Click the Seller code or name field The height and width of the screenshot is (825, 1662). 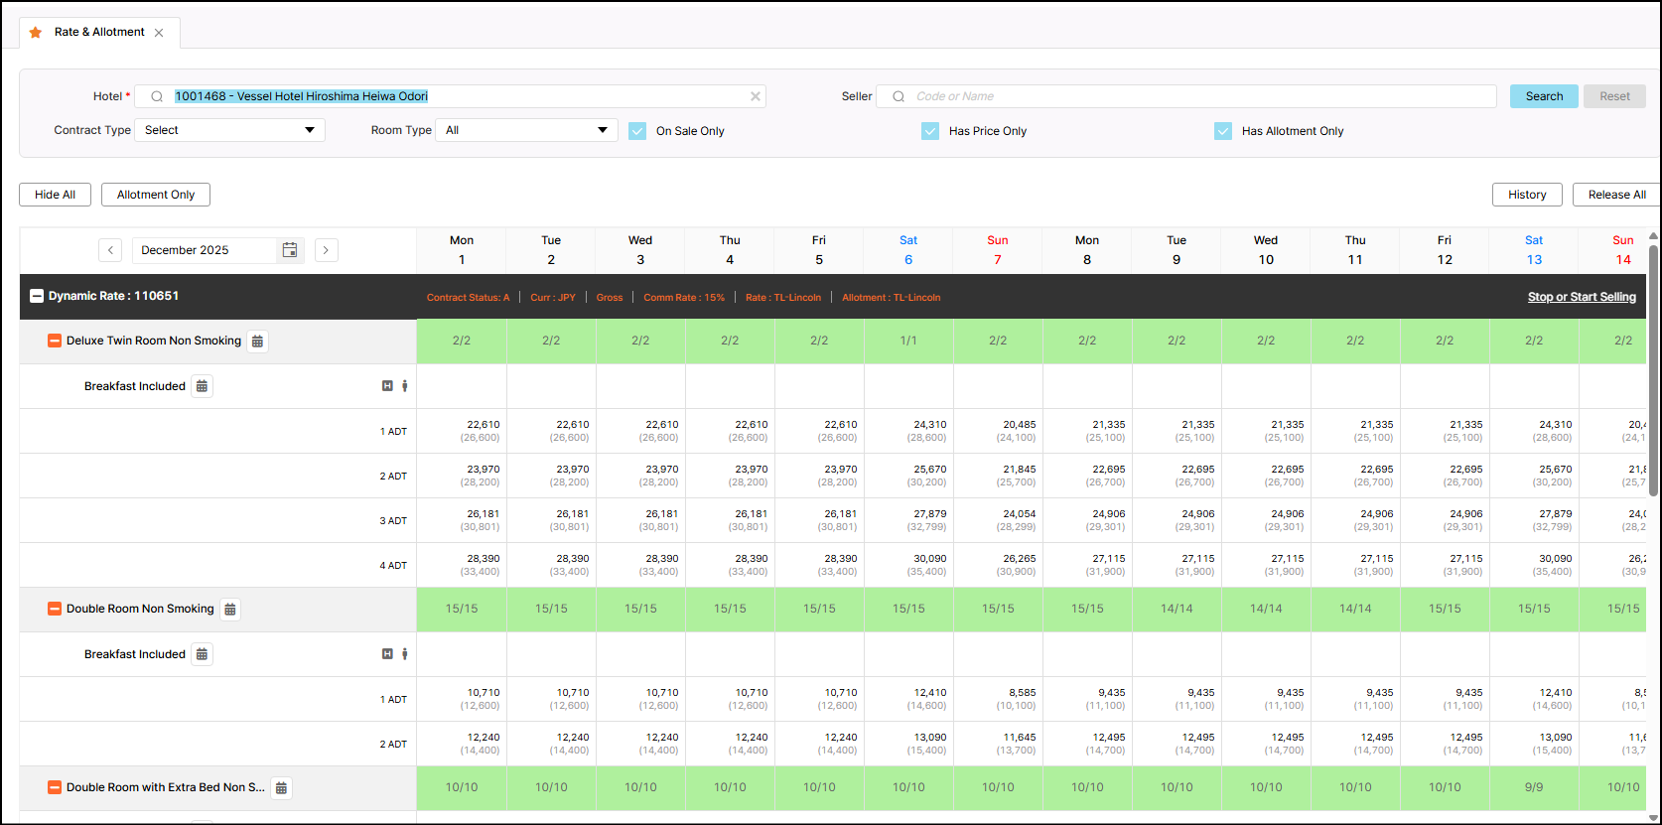(1191, 96)
